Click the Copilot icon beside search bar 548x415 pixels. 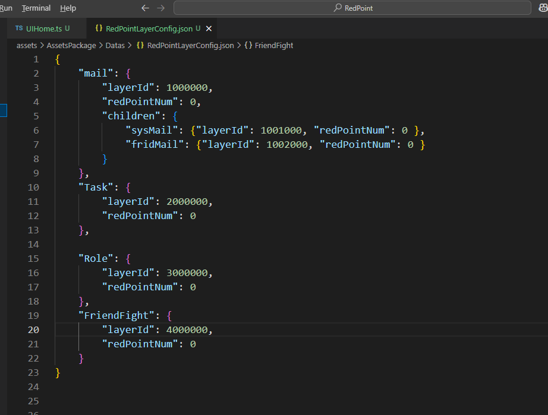click(x=542, y=8)
